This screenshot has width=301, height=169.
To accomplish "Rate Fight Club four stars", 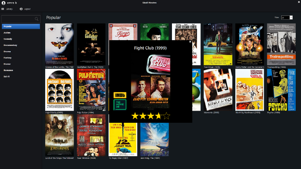I will (159, 116).
